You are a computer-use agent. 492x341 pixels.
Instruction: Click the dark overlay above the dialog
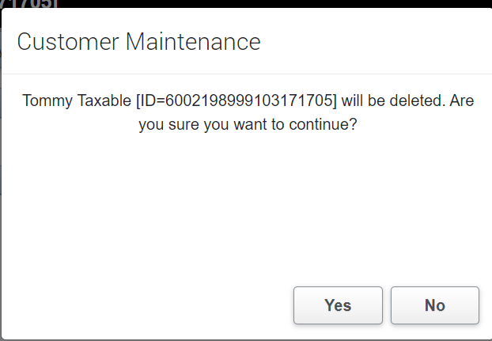[x=237, y=3]
